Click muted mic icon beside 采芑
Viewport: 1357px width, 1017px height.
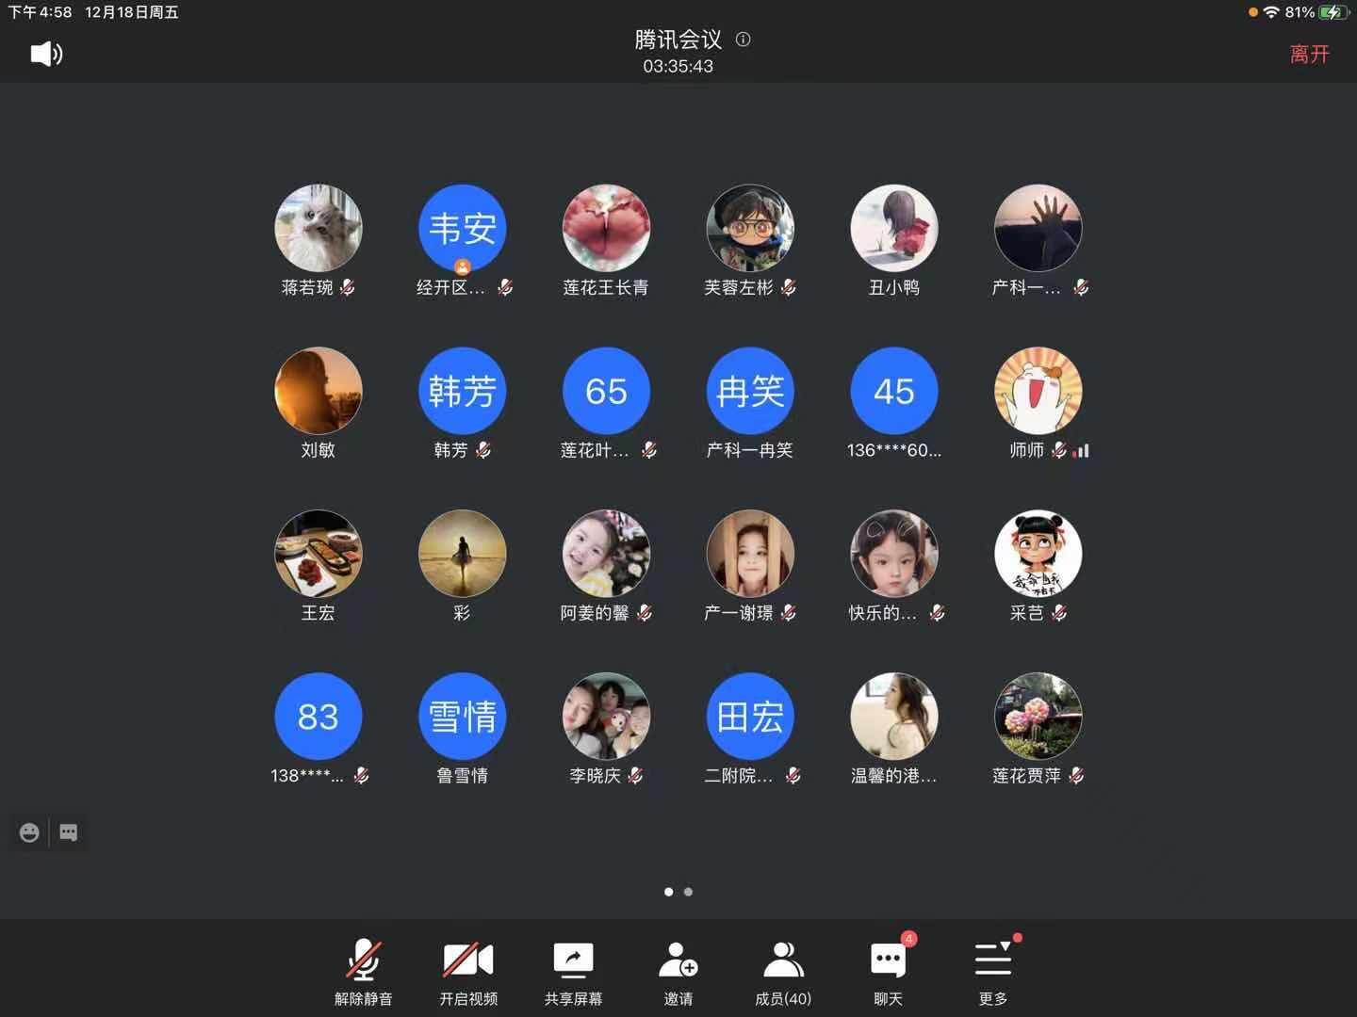click(x=1059, y=613)
